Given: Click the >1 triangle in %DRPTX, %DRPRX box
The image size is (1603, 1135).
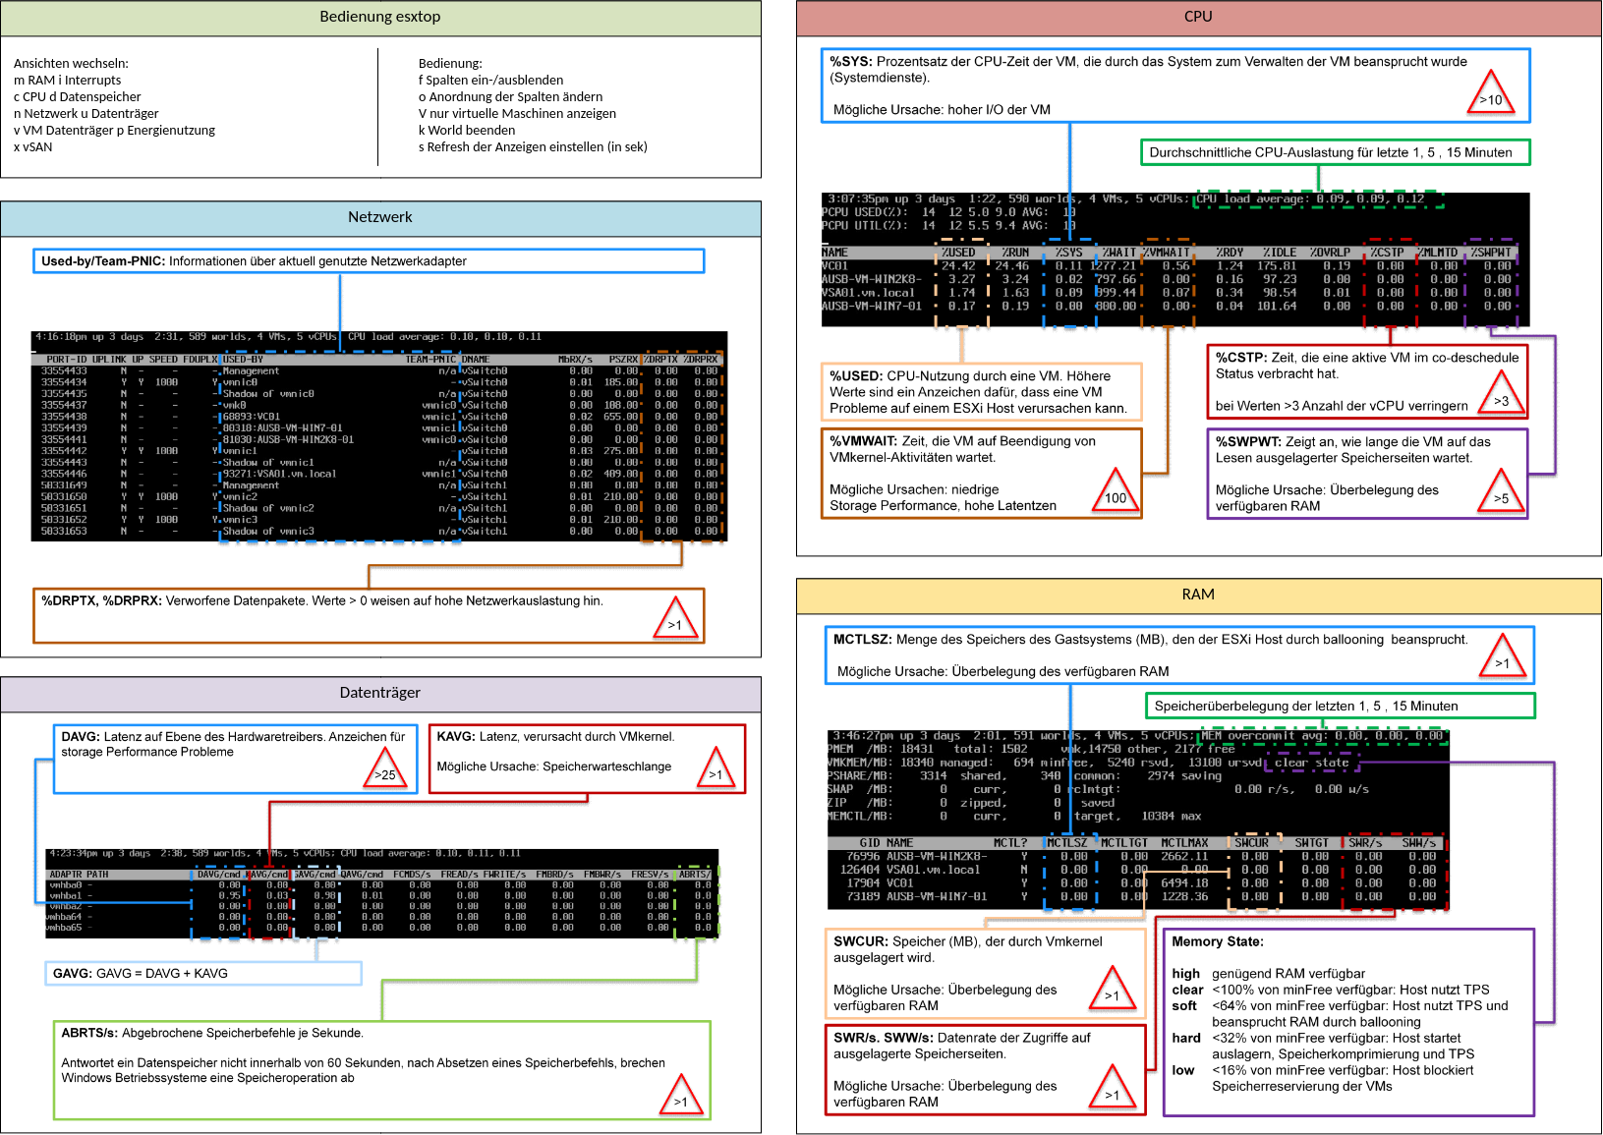Looking at the screenshot, I should [675, 619].
